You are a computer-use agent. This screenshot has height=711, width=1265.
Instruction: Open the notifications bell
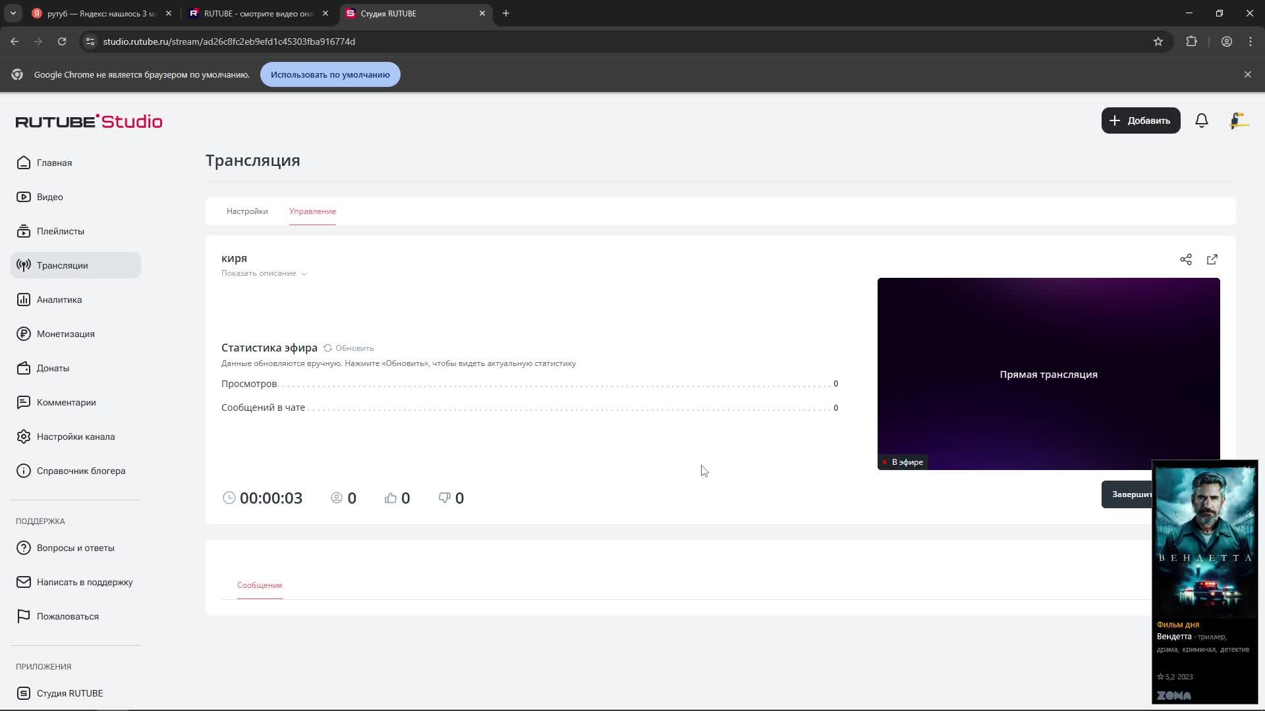pyautogui.click(x=1201, y=120)
